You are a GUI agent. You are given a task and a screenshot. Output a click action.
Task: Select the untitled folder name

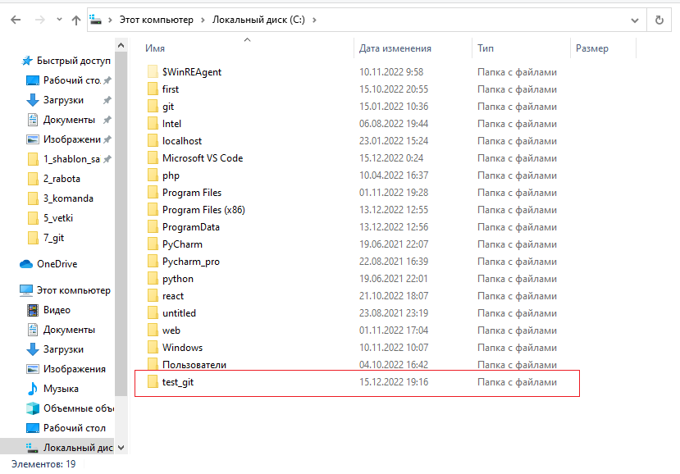click(x=179, y=313)
